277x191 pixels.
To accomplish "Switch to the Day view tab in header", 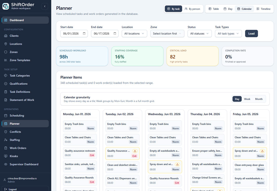I will point(228,9).
